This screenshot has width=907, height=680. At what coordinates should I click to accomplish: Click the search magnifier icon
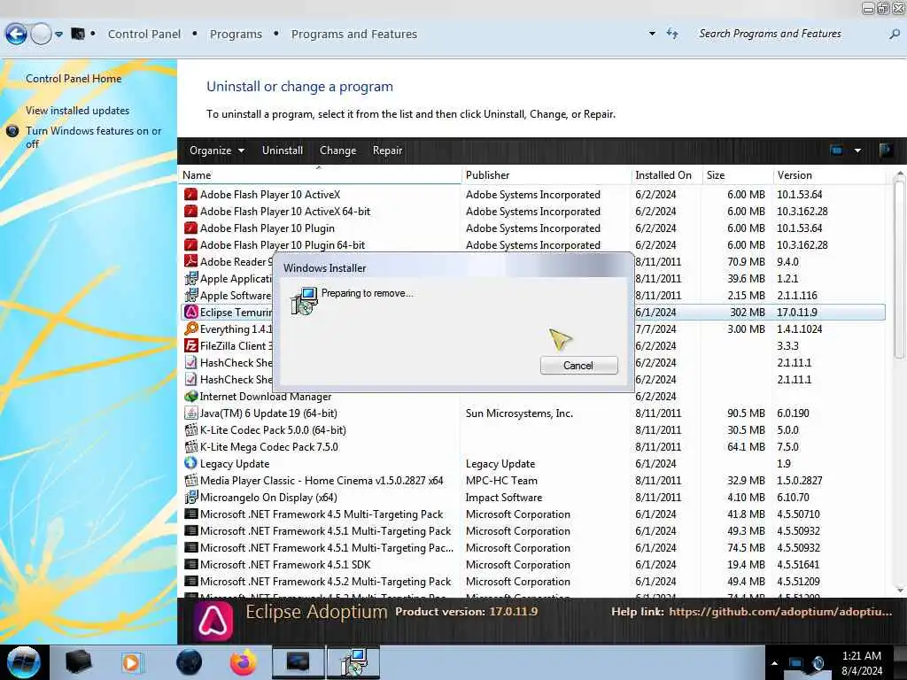click(895, 35)
